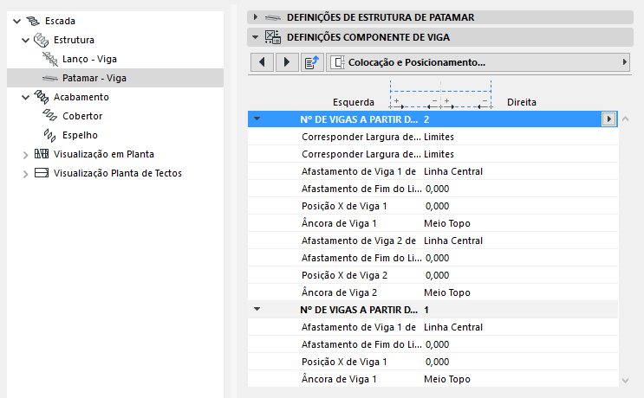The width and height of the screenshot is (644, 398).
Task: Collapse the Escada tree node
Action: point(16,21)
